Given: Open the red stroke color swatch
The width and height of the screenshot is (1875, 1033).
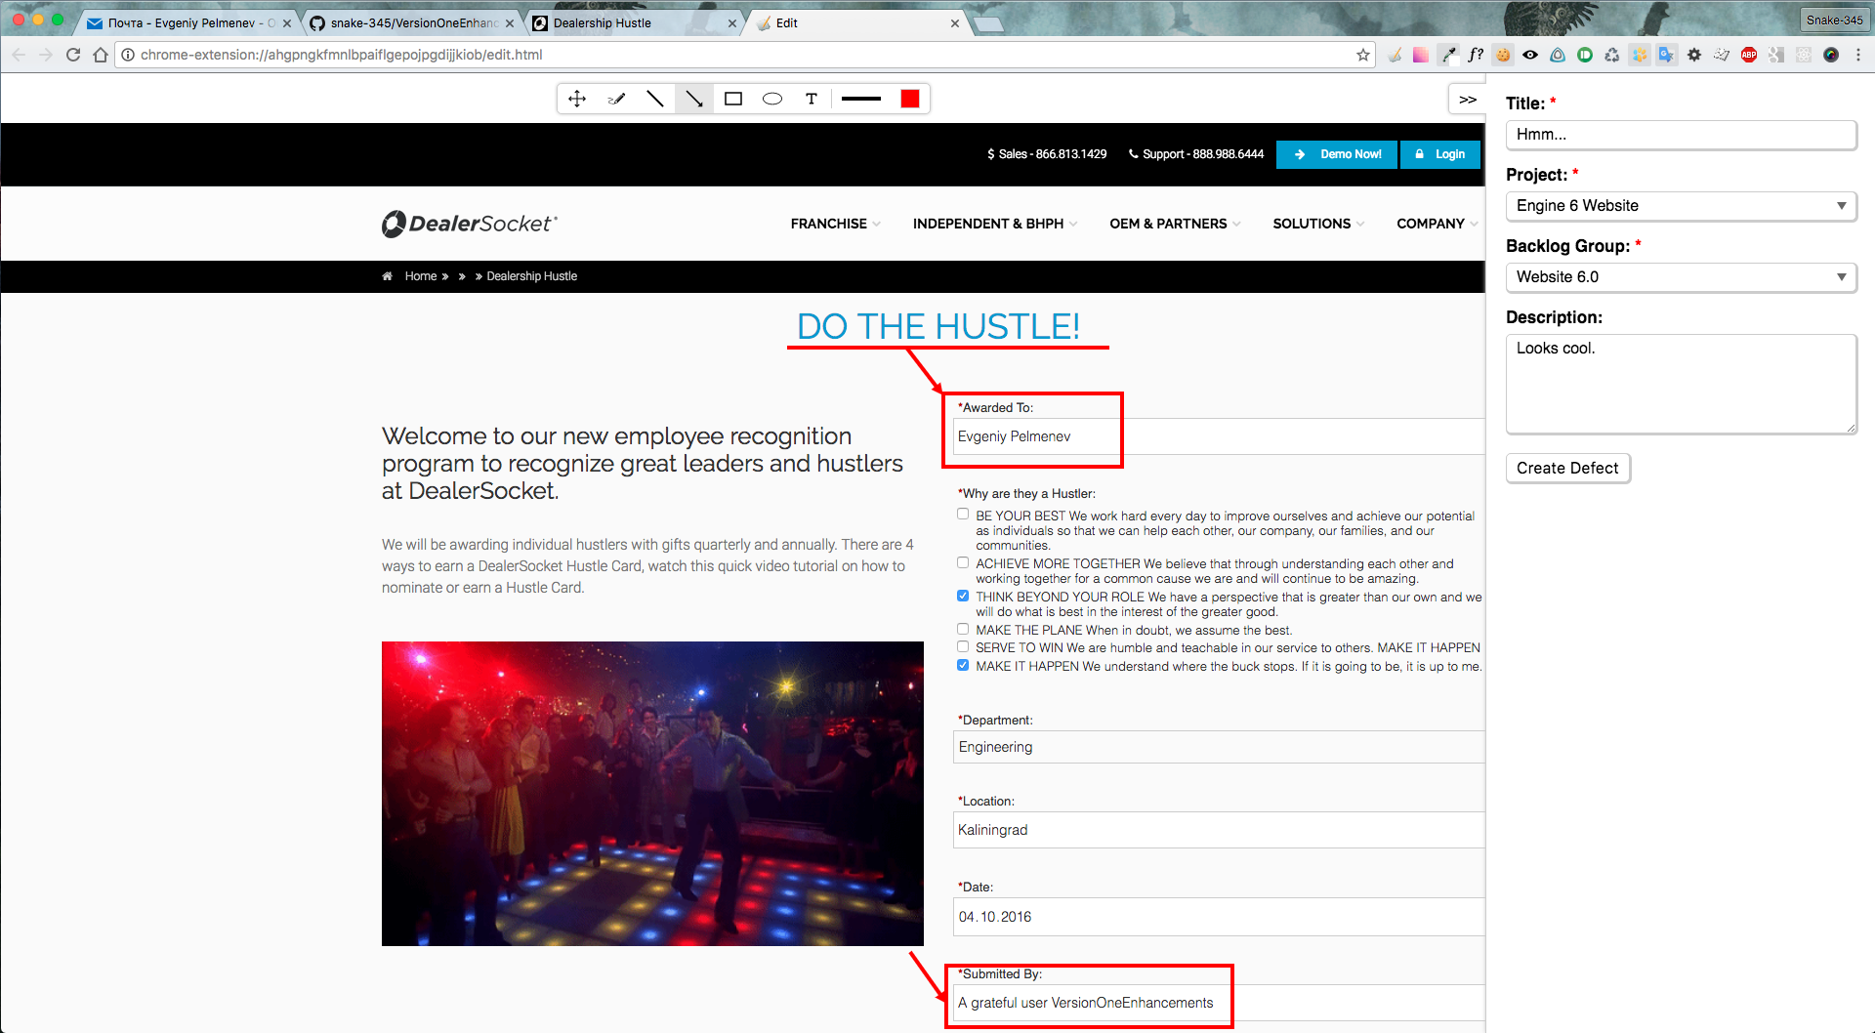Looking at the screenshot, I should [x=910, y=99].
